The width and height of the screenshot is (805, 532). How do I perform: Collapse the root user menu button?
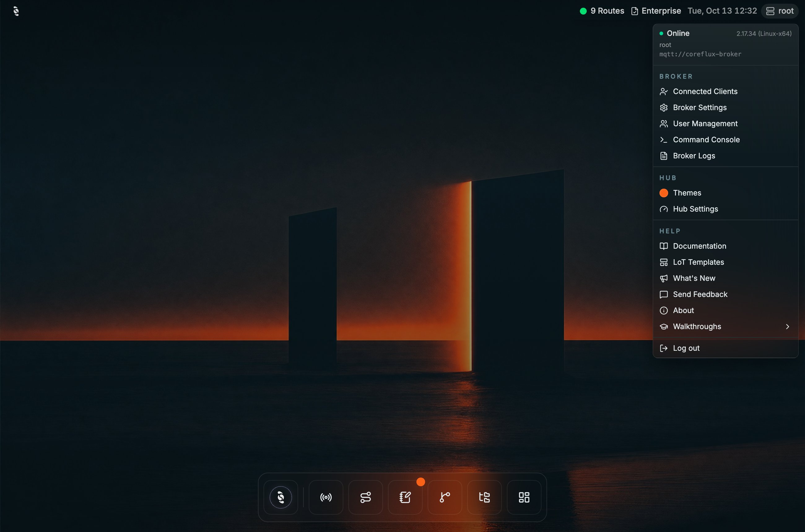(780, 11)
